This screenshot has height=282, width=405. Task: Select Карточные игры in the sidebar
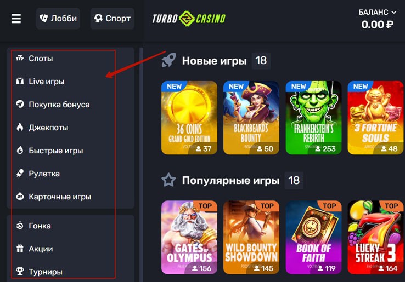coord(60,197)
